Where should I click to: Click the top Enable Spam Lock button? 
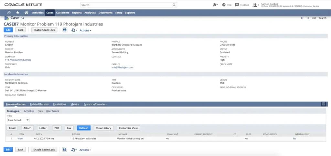tap(44, 30)
